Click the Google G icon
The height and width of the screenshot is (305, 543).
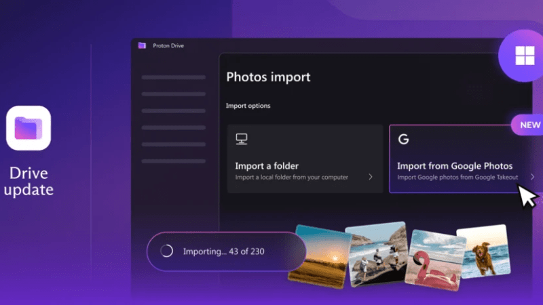[x=403, y=139]
